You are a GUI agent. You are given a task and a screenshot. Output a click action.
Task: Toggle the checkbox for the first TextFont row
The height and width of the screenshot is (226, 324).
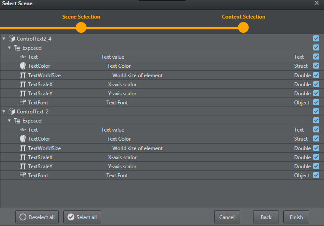tap(316, 103)
